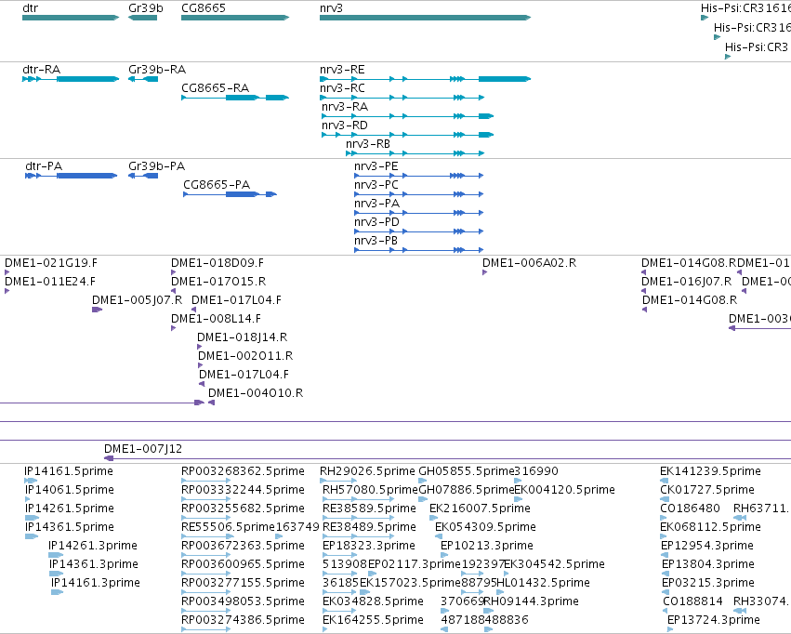Click the DME1-021G19.F label
Image resolution: width=791 pixels, height=634 pixels.
point(51,263)
